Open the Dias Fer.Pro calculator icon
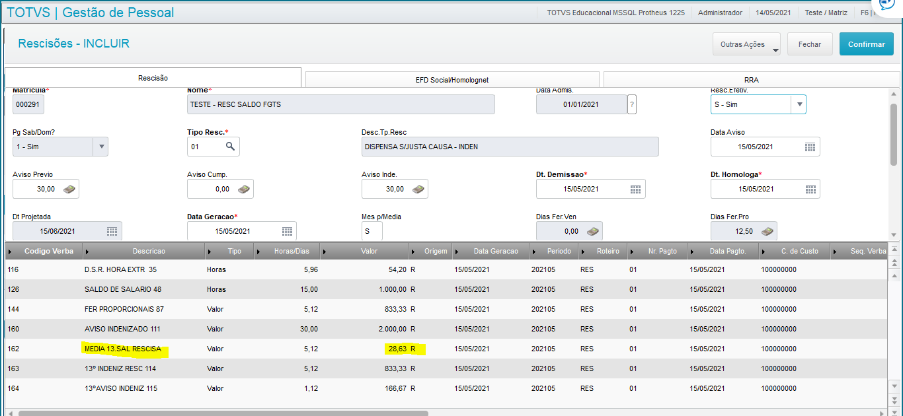Image resolution: width=903 pixels, height=416 pixels. (767, 231)
